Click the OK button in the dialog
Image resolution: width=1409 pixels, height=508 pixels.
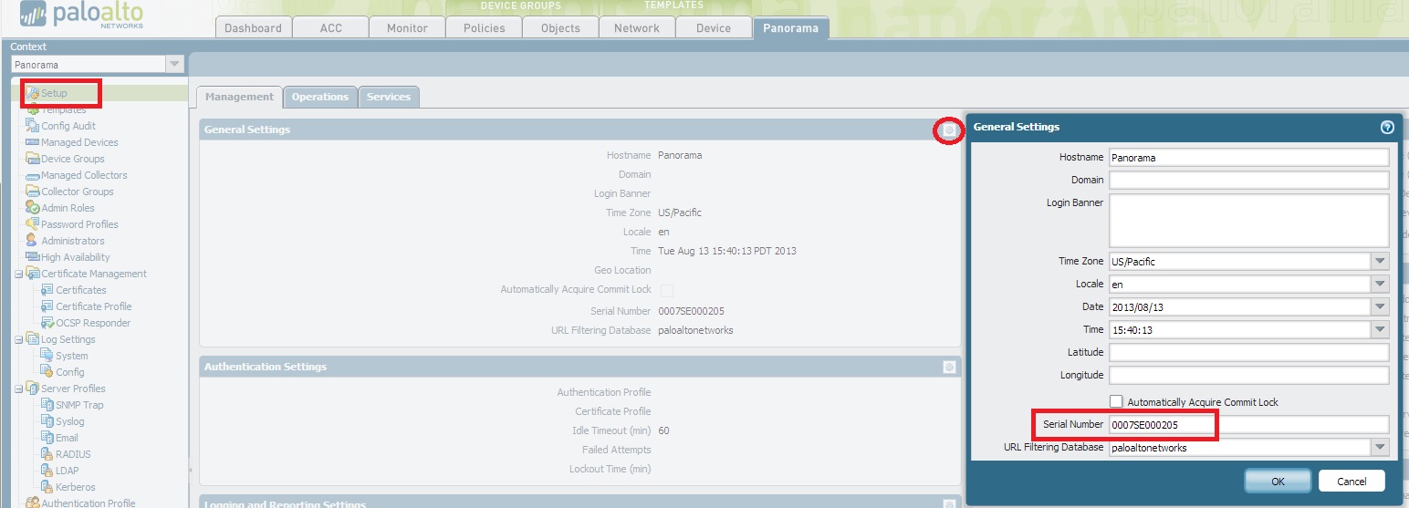pos(1278,481)
